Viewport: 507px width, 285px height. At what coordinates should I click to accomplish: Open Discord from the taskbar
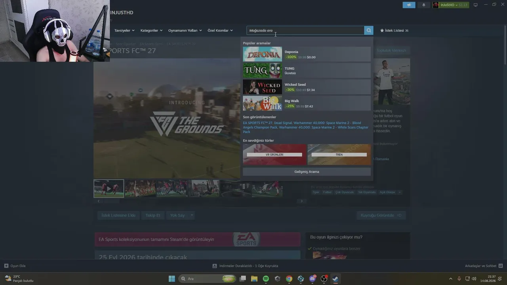coord(313,279)
